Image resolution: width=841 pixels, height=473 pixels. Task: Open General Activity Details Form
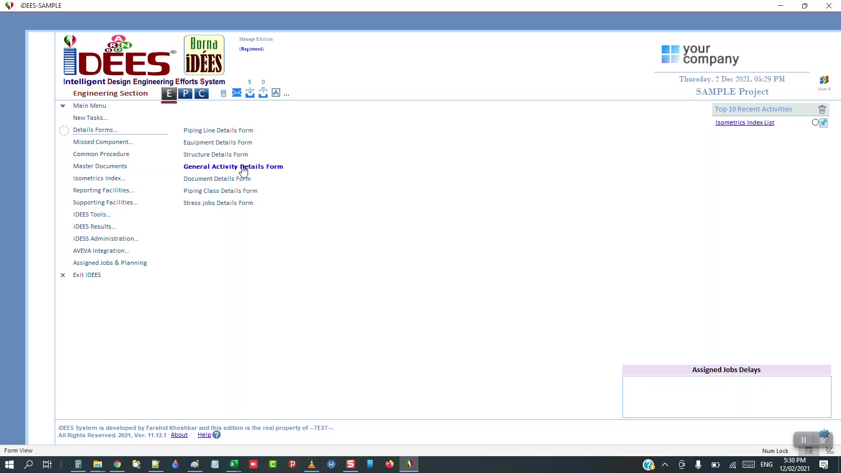(x=233, y=167)
